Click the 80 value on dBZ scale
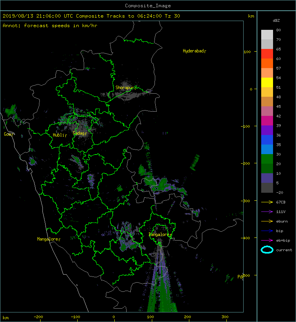Viewport: 296px width, 322px height. (278, 30)
